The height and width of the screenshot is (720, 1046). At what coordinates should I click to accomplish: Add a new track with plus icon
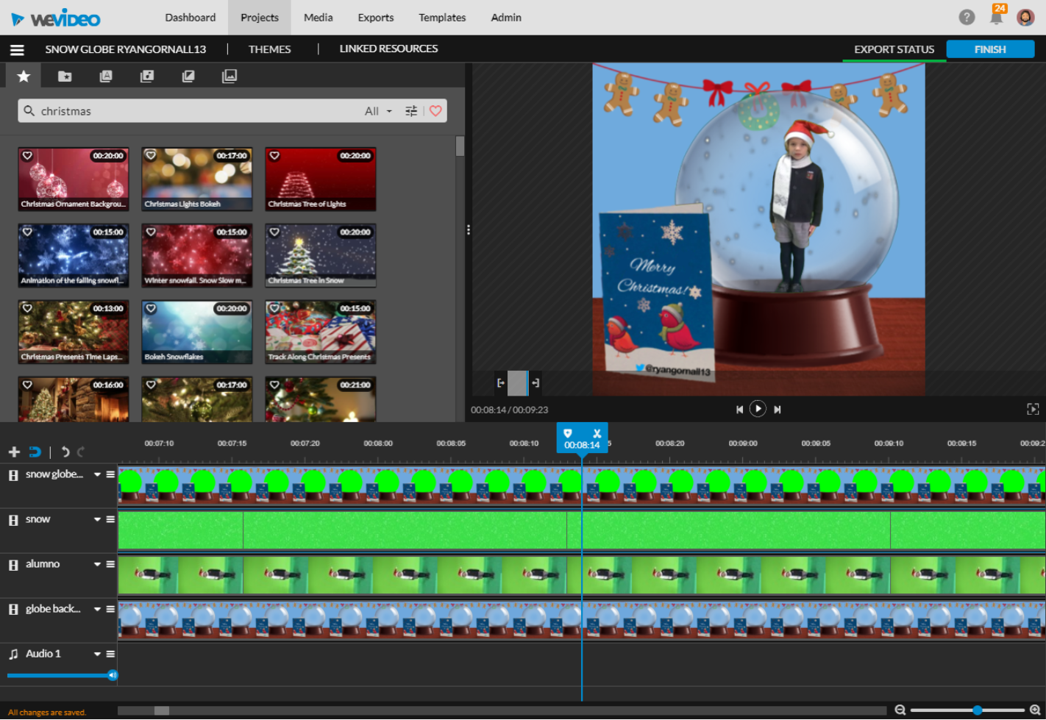(14, 452)
